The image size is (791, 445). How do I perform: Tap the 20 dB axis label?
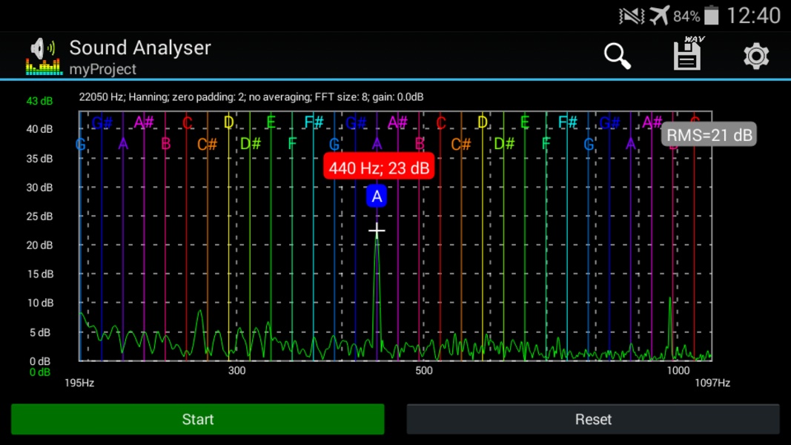(39, 245)
